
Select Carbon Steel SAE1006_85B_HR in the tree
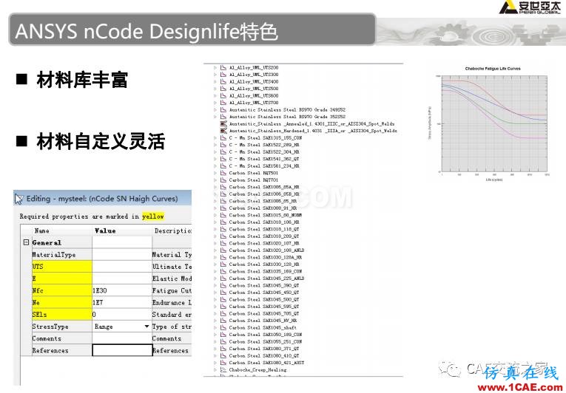[x=264, y=194]
